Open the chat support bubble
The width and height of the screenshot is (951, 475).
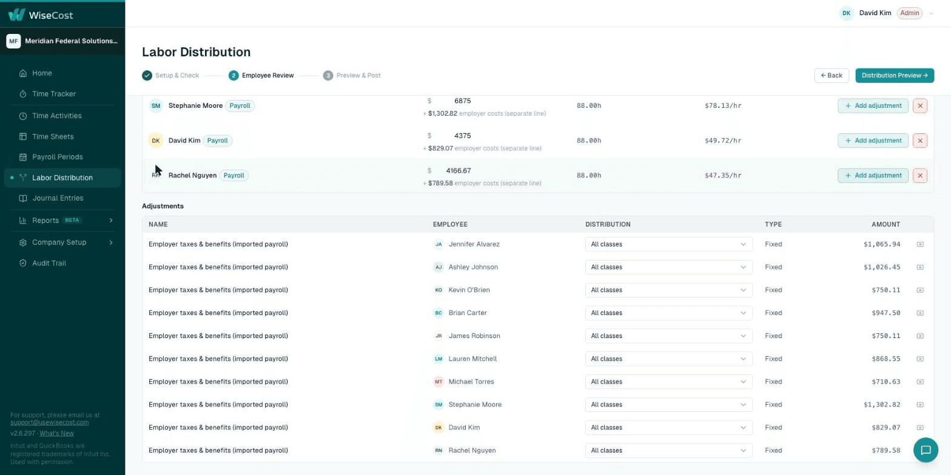pos(926,450)
